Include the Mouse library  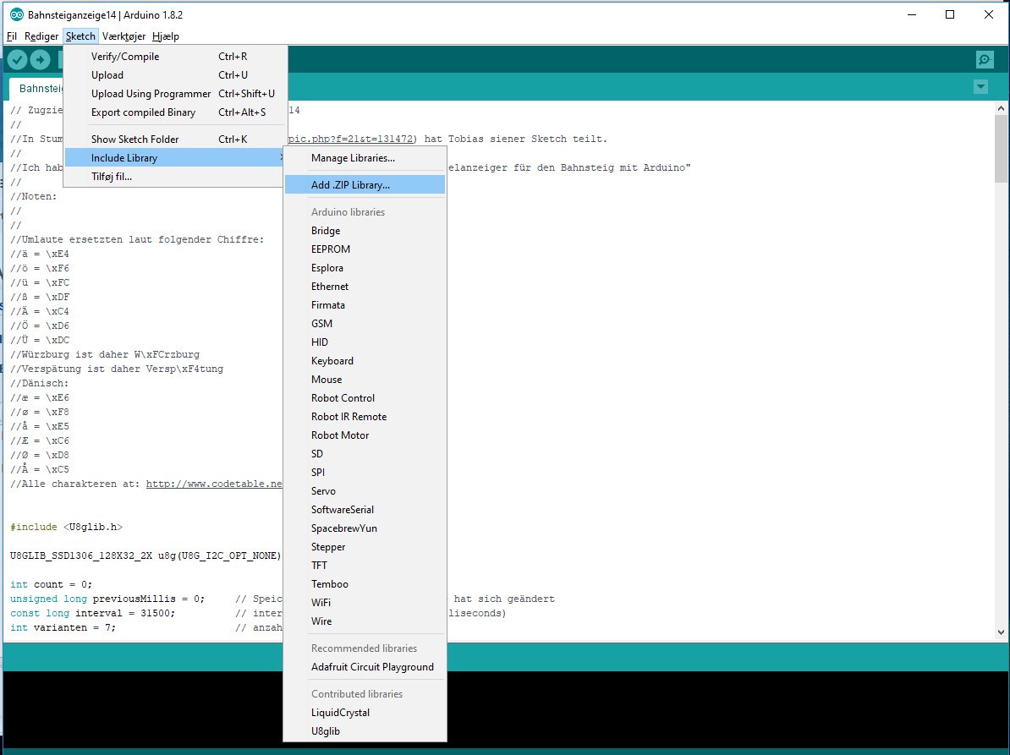[365, 380]
